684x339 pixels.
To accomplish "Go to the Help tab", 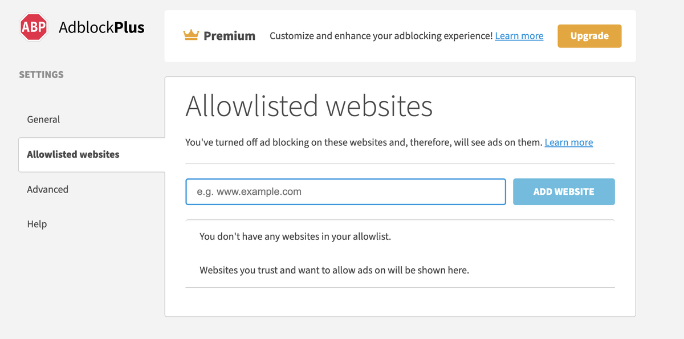I will point(37,224).
